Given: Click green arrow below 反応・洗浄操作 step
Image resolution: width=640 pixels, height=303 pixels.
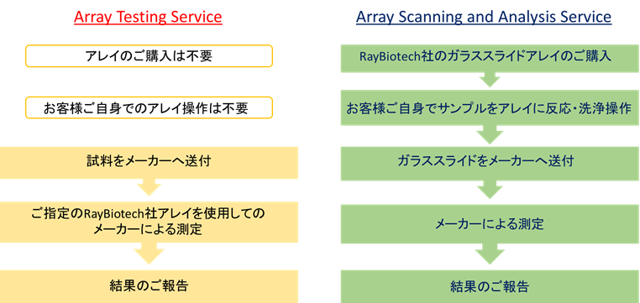Looking at the screenshot, I should coord(490,134).
